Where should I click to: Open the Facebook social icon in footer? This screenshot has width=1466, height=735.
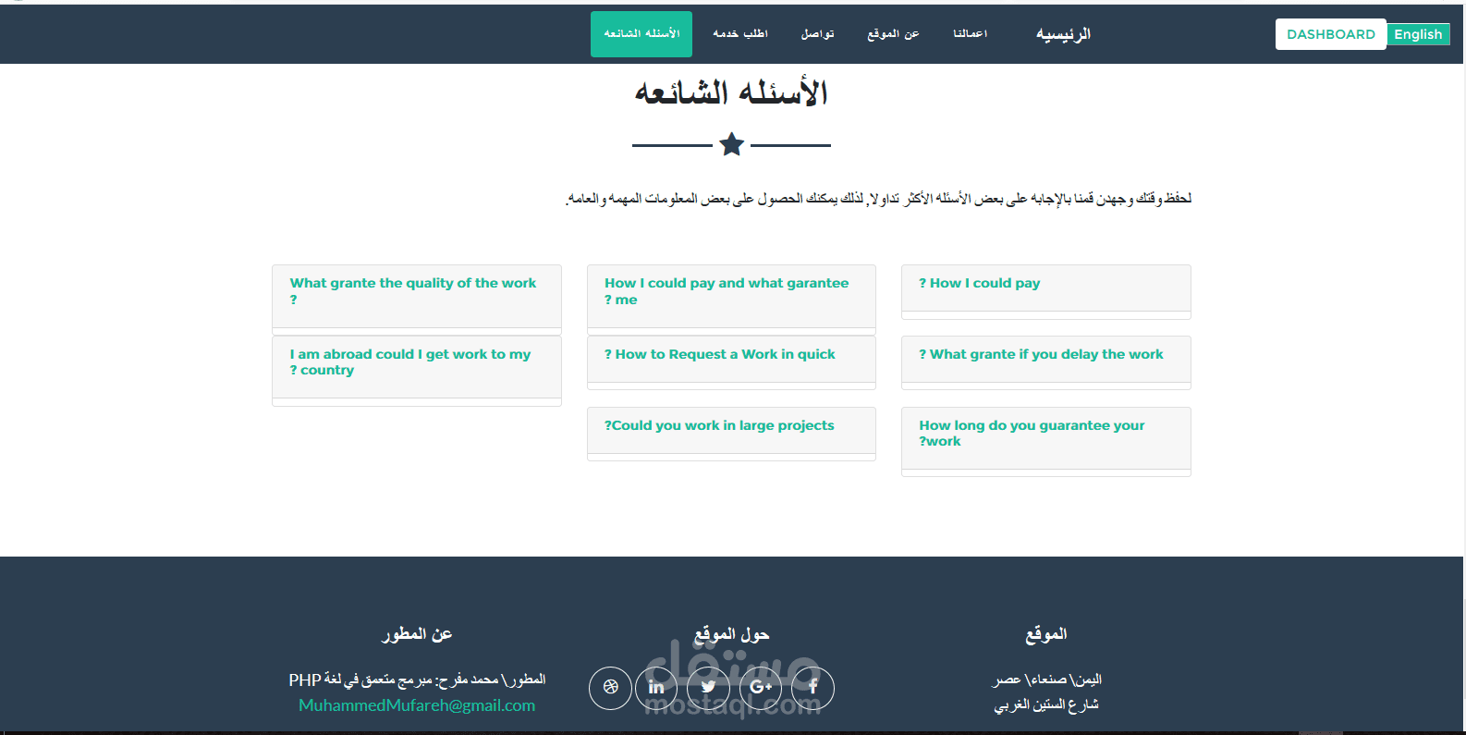pos(812,688)
